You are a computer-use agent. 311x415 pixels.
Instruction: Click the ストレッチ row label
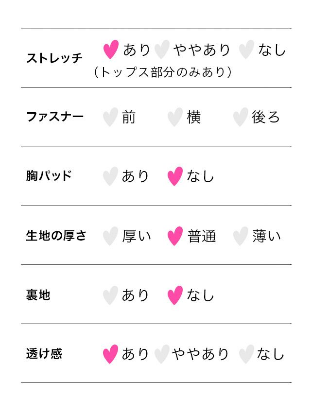click(54, 58)
